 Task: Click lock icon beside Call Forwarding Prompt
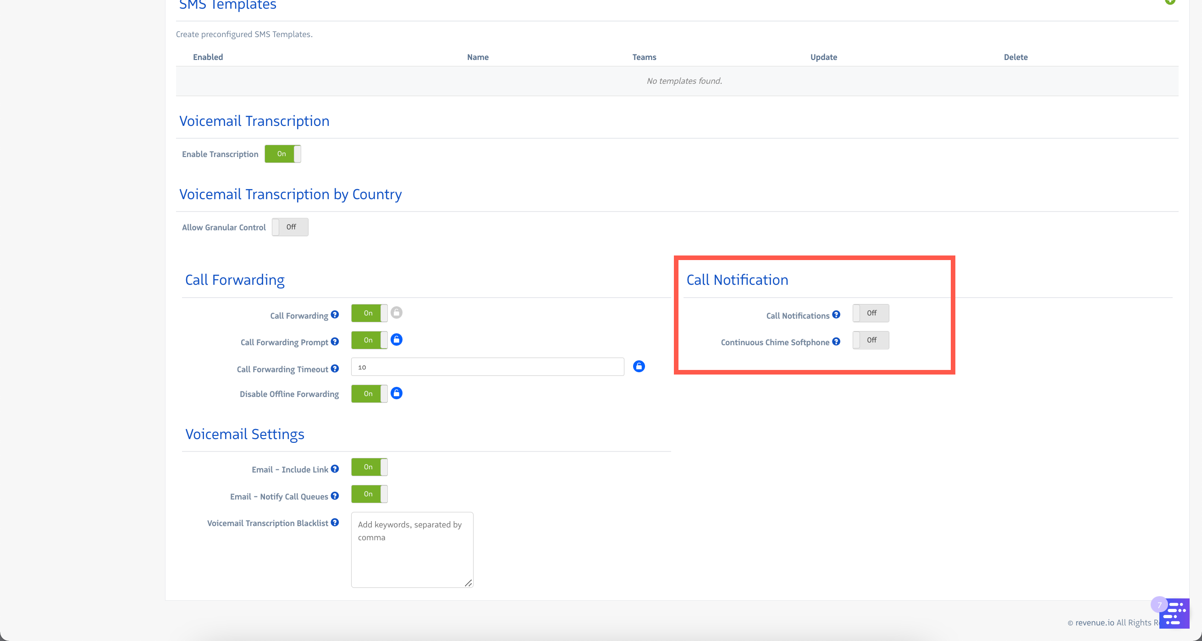pos(396,339)
